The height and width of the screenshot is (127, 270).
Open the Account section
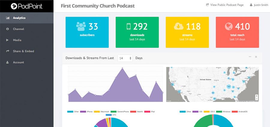point(27,62)
